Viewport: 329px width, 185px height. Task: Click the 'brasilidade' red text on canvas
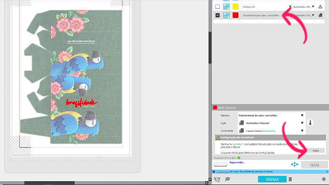click(82, 103)
